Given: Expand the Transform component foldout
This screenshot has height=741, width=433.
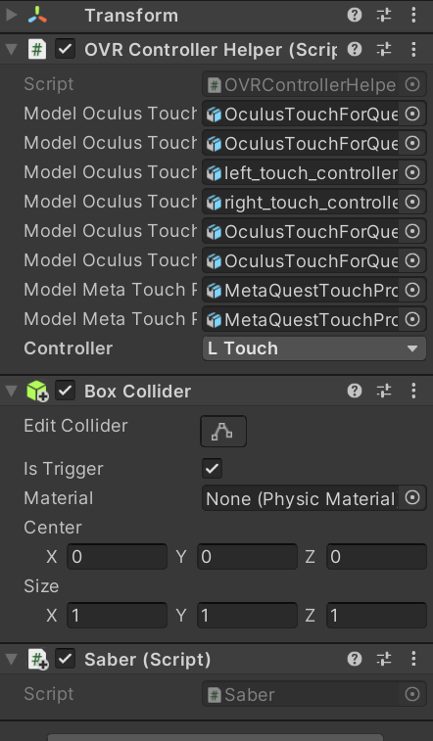Looking at the screenshot, I should (x=11, y=15).
